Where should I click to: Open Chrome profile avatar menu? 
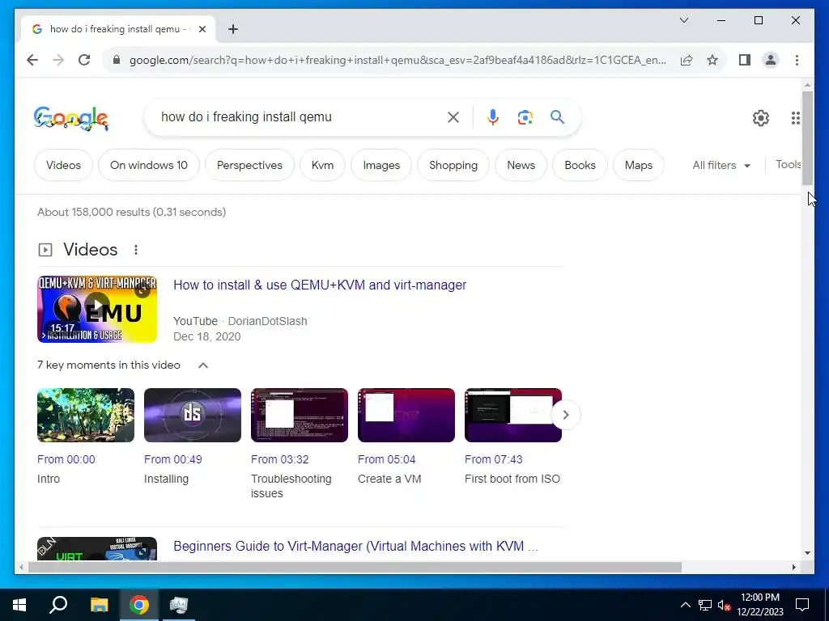pos(771,60)
